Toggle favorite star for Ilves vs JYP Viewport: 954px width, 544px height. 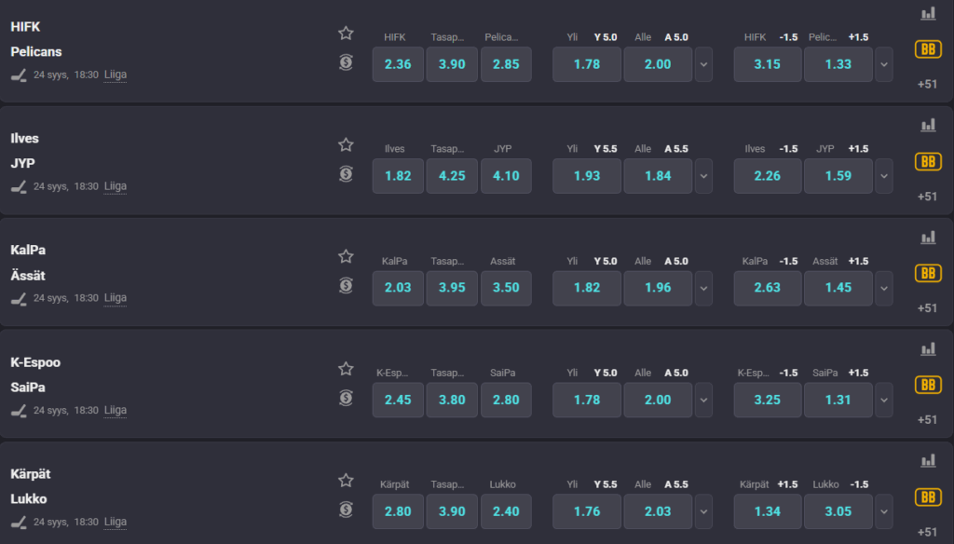[346, 145]
